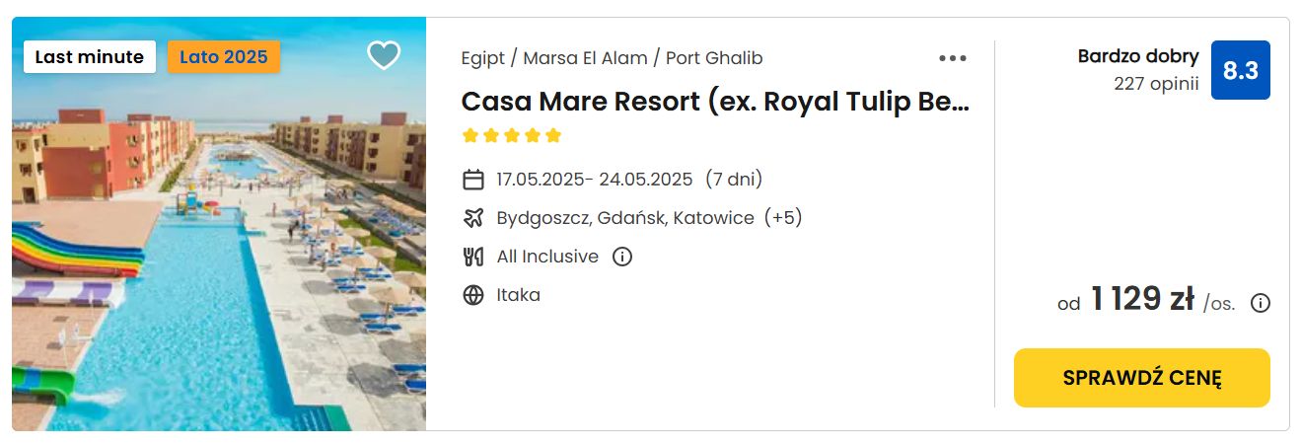Image resolution: width=1301 pixels, height=445 pixels.
Task: Click the od 1 129 zł price
Action: coord(1126,300)
